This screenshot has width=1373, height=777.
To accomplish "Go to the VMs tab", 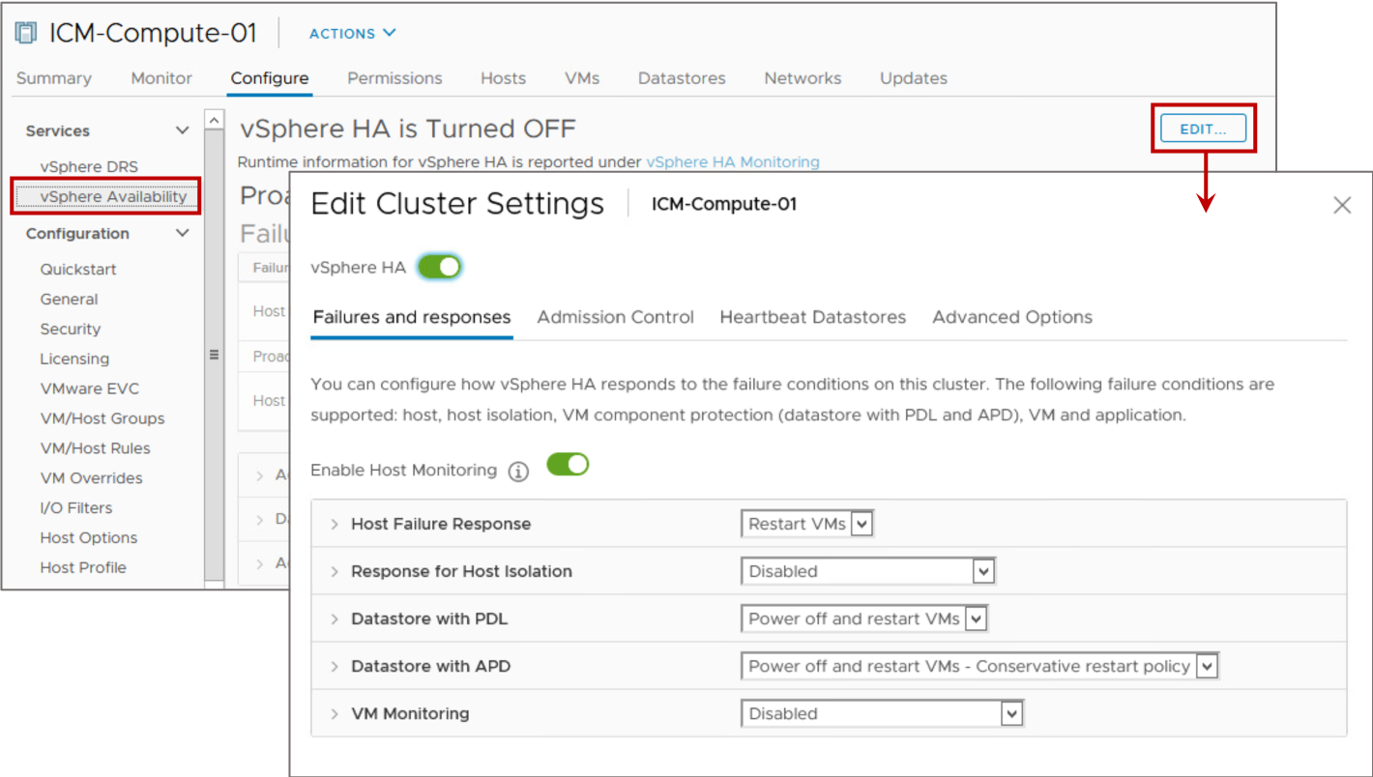I will coord(582,78).
